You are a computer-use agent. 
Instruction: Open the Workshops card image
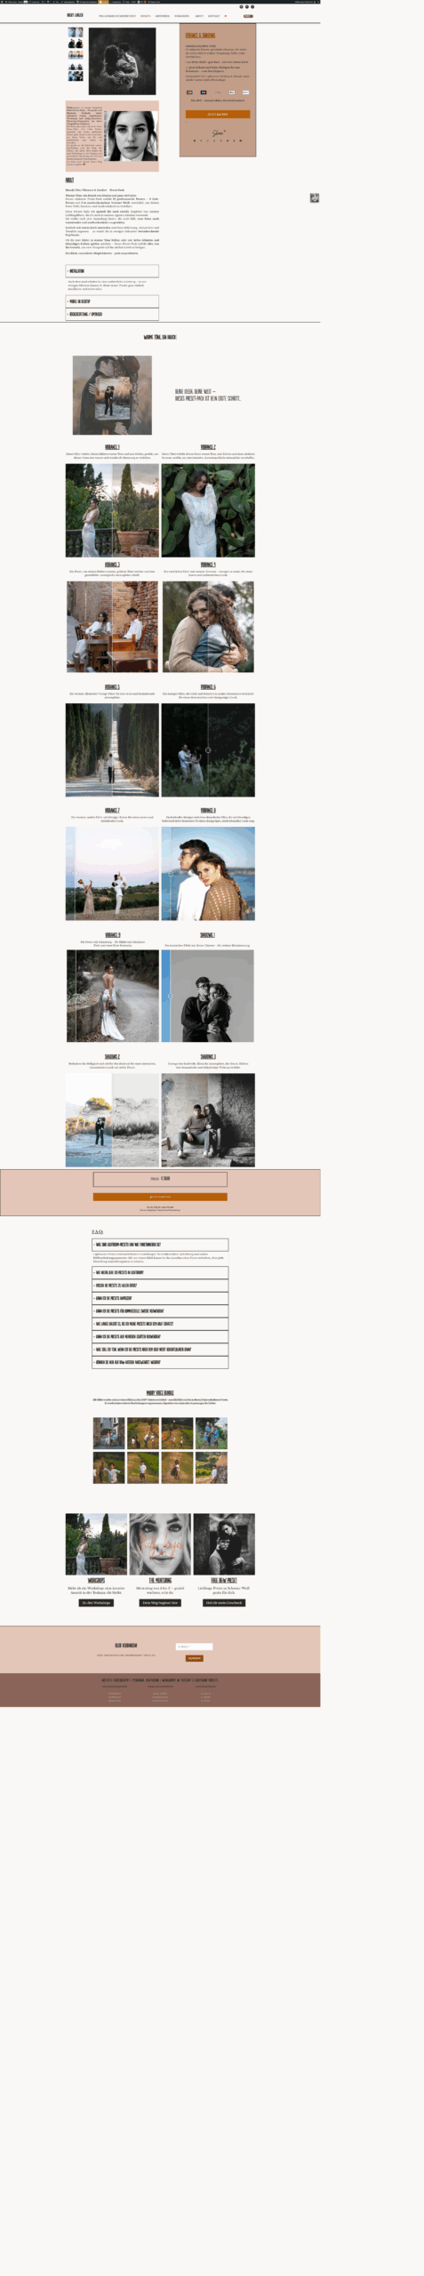click(96, 1544)
